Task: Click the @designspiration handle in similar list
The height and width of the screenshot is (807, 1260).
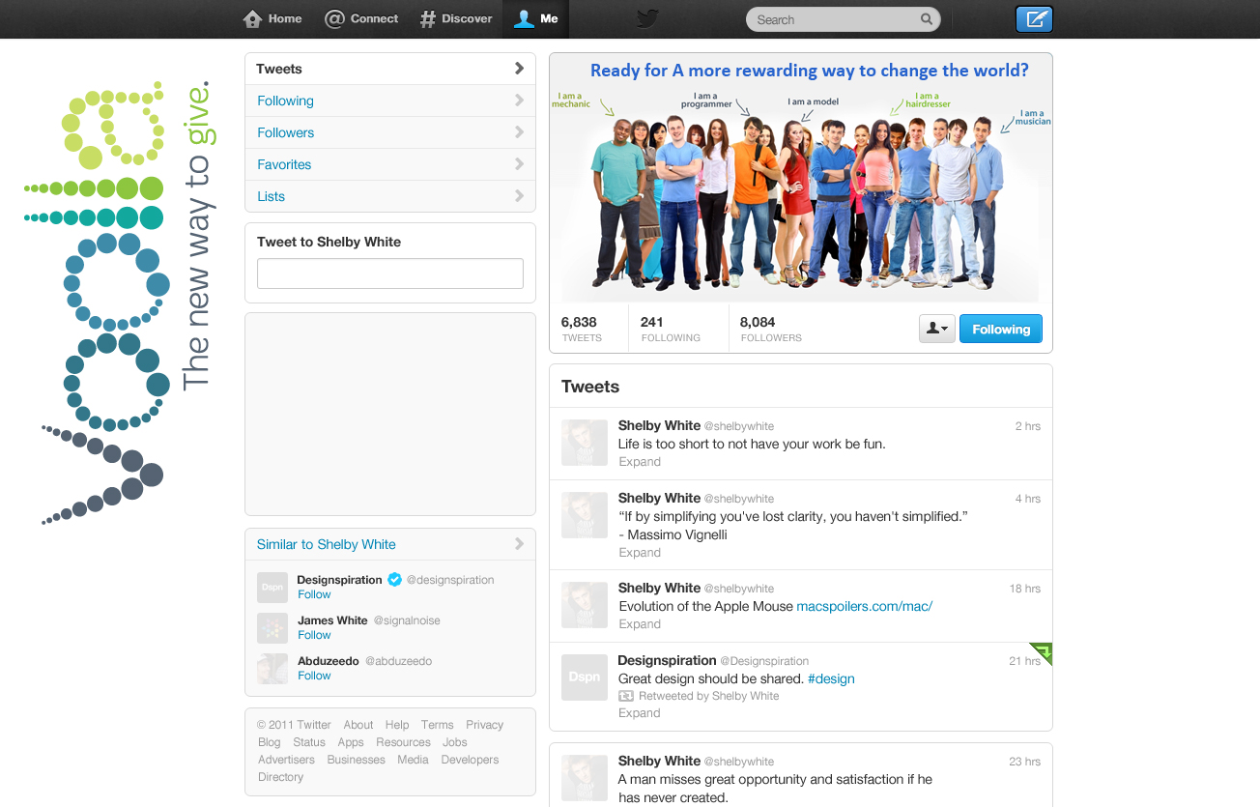Action: click(x=450, y=580)
